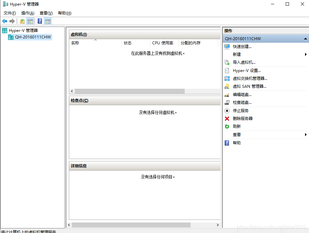Click the 详细信息 panel header
This screenshot has width=309, height=233.
[145, 166]
